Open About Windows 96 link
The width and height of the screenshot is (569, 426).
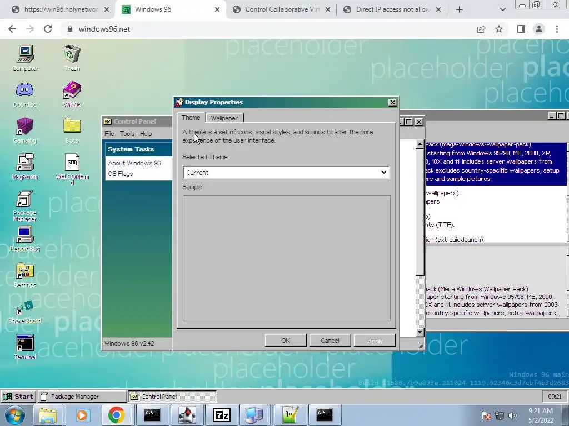[134, 163]
